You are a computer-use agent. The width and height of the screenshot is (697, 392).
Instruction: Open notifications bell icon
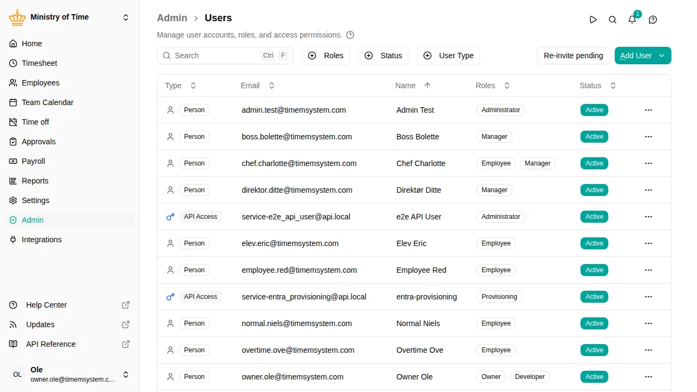tap(632, 20)
